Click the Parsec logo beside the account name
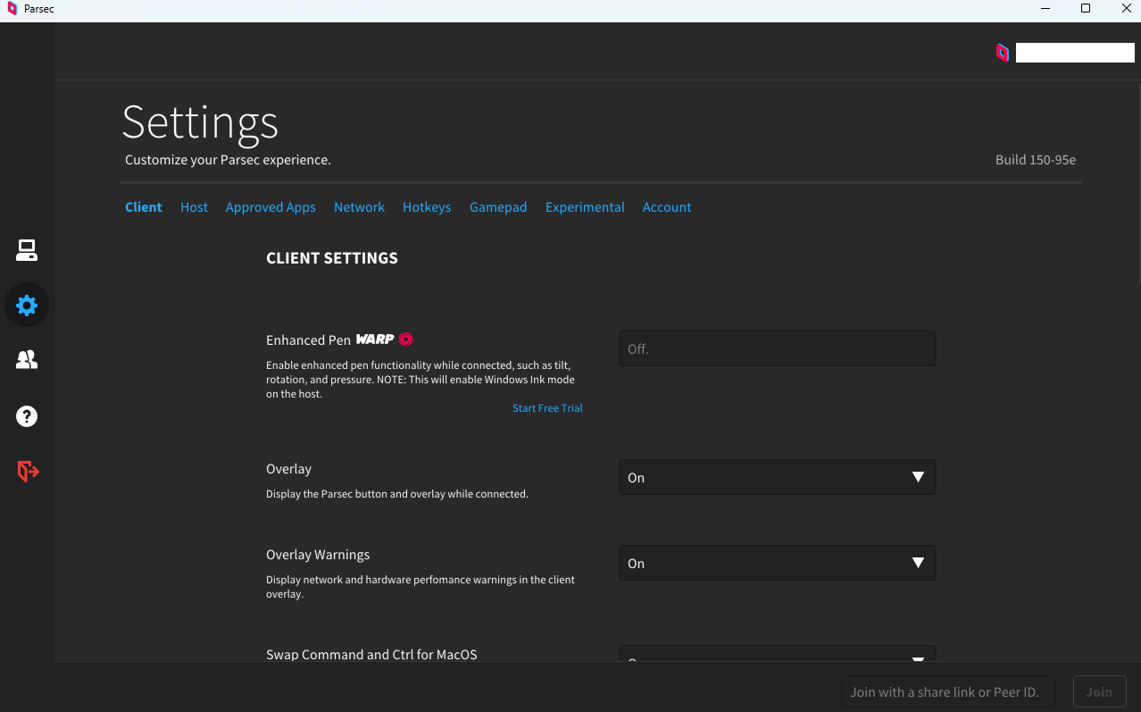The width and height of the screenshot is (1141, 712). (1003, 53)
